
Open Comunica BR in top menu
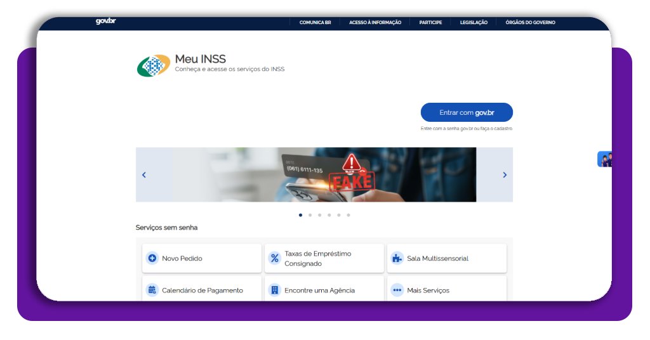tap(315, 22)
